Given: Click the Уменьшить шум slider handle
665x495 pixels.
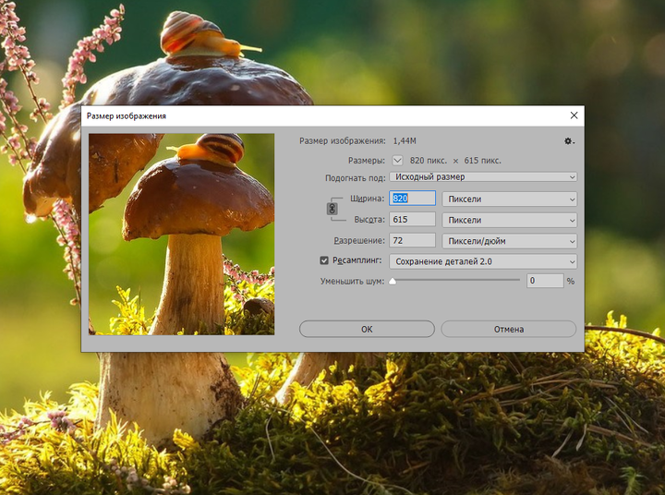Looking at the screenshot, I should point(393,281).
